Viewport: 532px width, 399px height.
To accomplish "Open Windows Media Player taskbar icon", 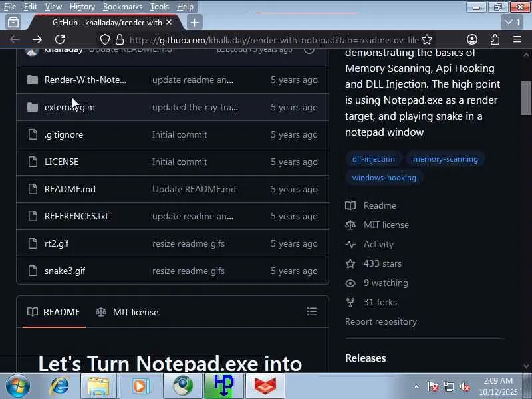I will [140, 386].
